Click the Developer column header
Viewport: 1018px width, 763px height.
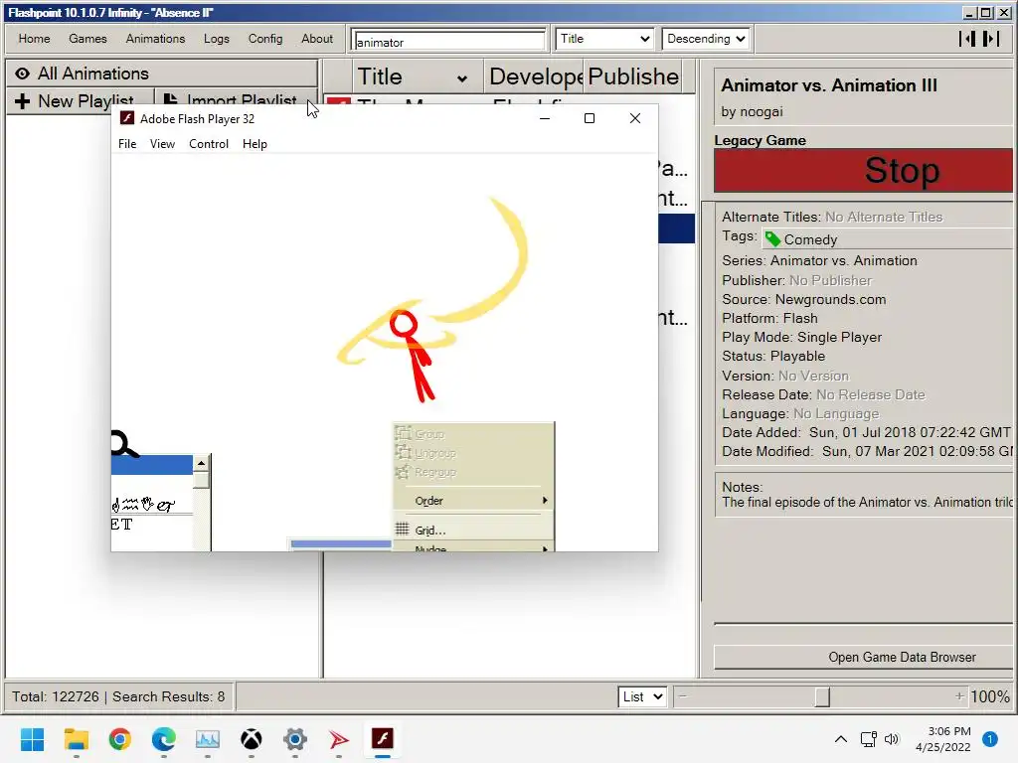[535, 76]
